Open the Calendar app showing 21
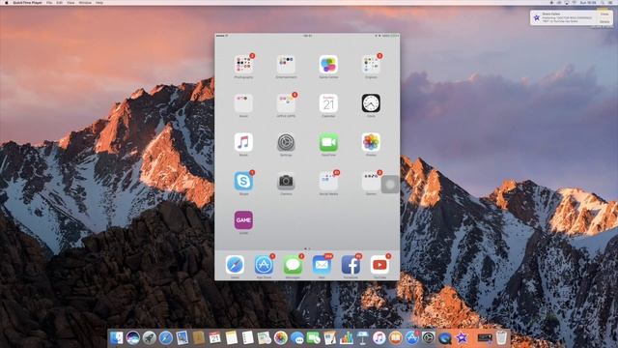Image resolution: width=618 pixels, height=348 pixels. pyautogui.click(x=328, y=103)
